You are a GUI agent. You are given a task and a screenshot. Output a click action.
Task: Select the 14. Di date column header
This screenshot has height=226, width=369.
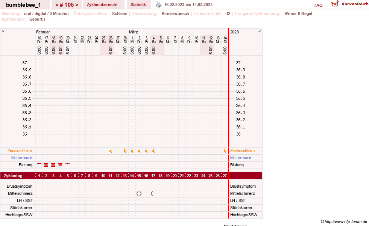click(x=225, y=40)
